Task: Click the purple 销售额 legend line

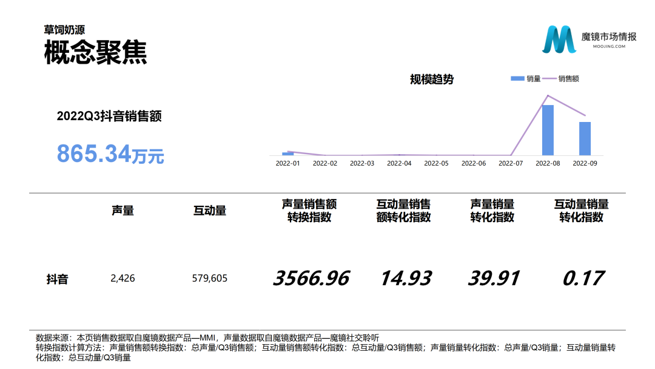Action: [x=549, y=78]
